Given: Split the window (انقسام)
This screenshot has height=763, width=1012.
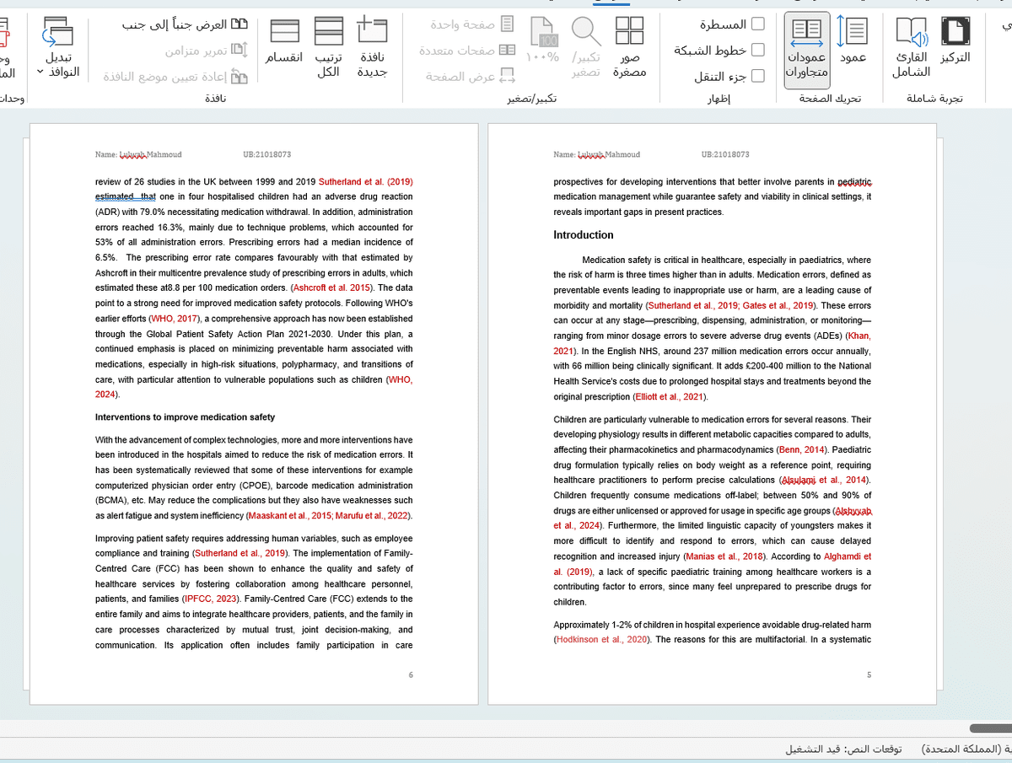Looking at the screenshot, I should pyautogui.click(x=285, y=42).
